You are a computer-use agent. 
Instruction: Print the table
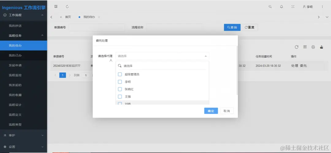(x=313, y=47)
